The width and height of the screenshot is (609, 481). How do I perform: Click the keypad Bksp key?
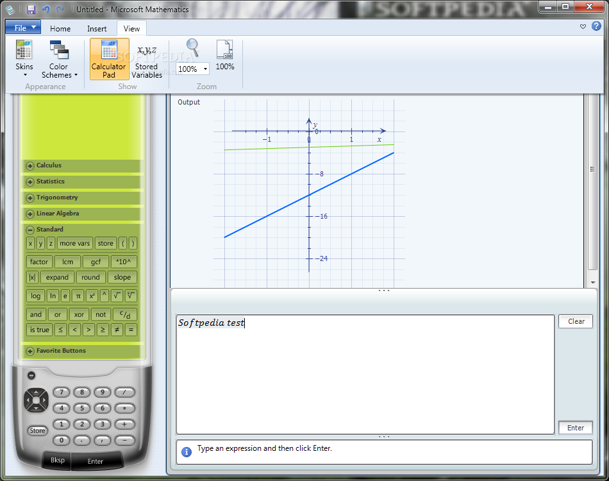click(x=58, y=460)
